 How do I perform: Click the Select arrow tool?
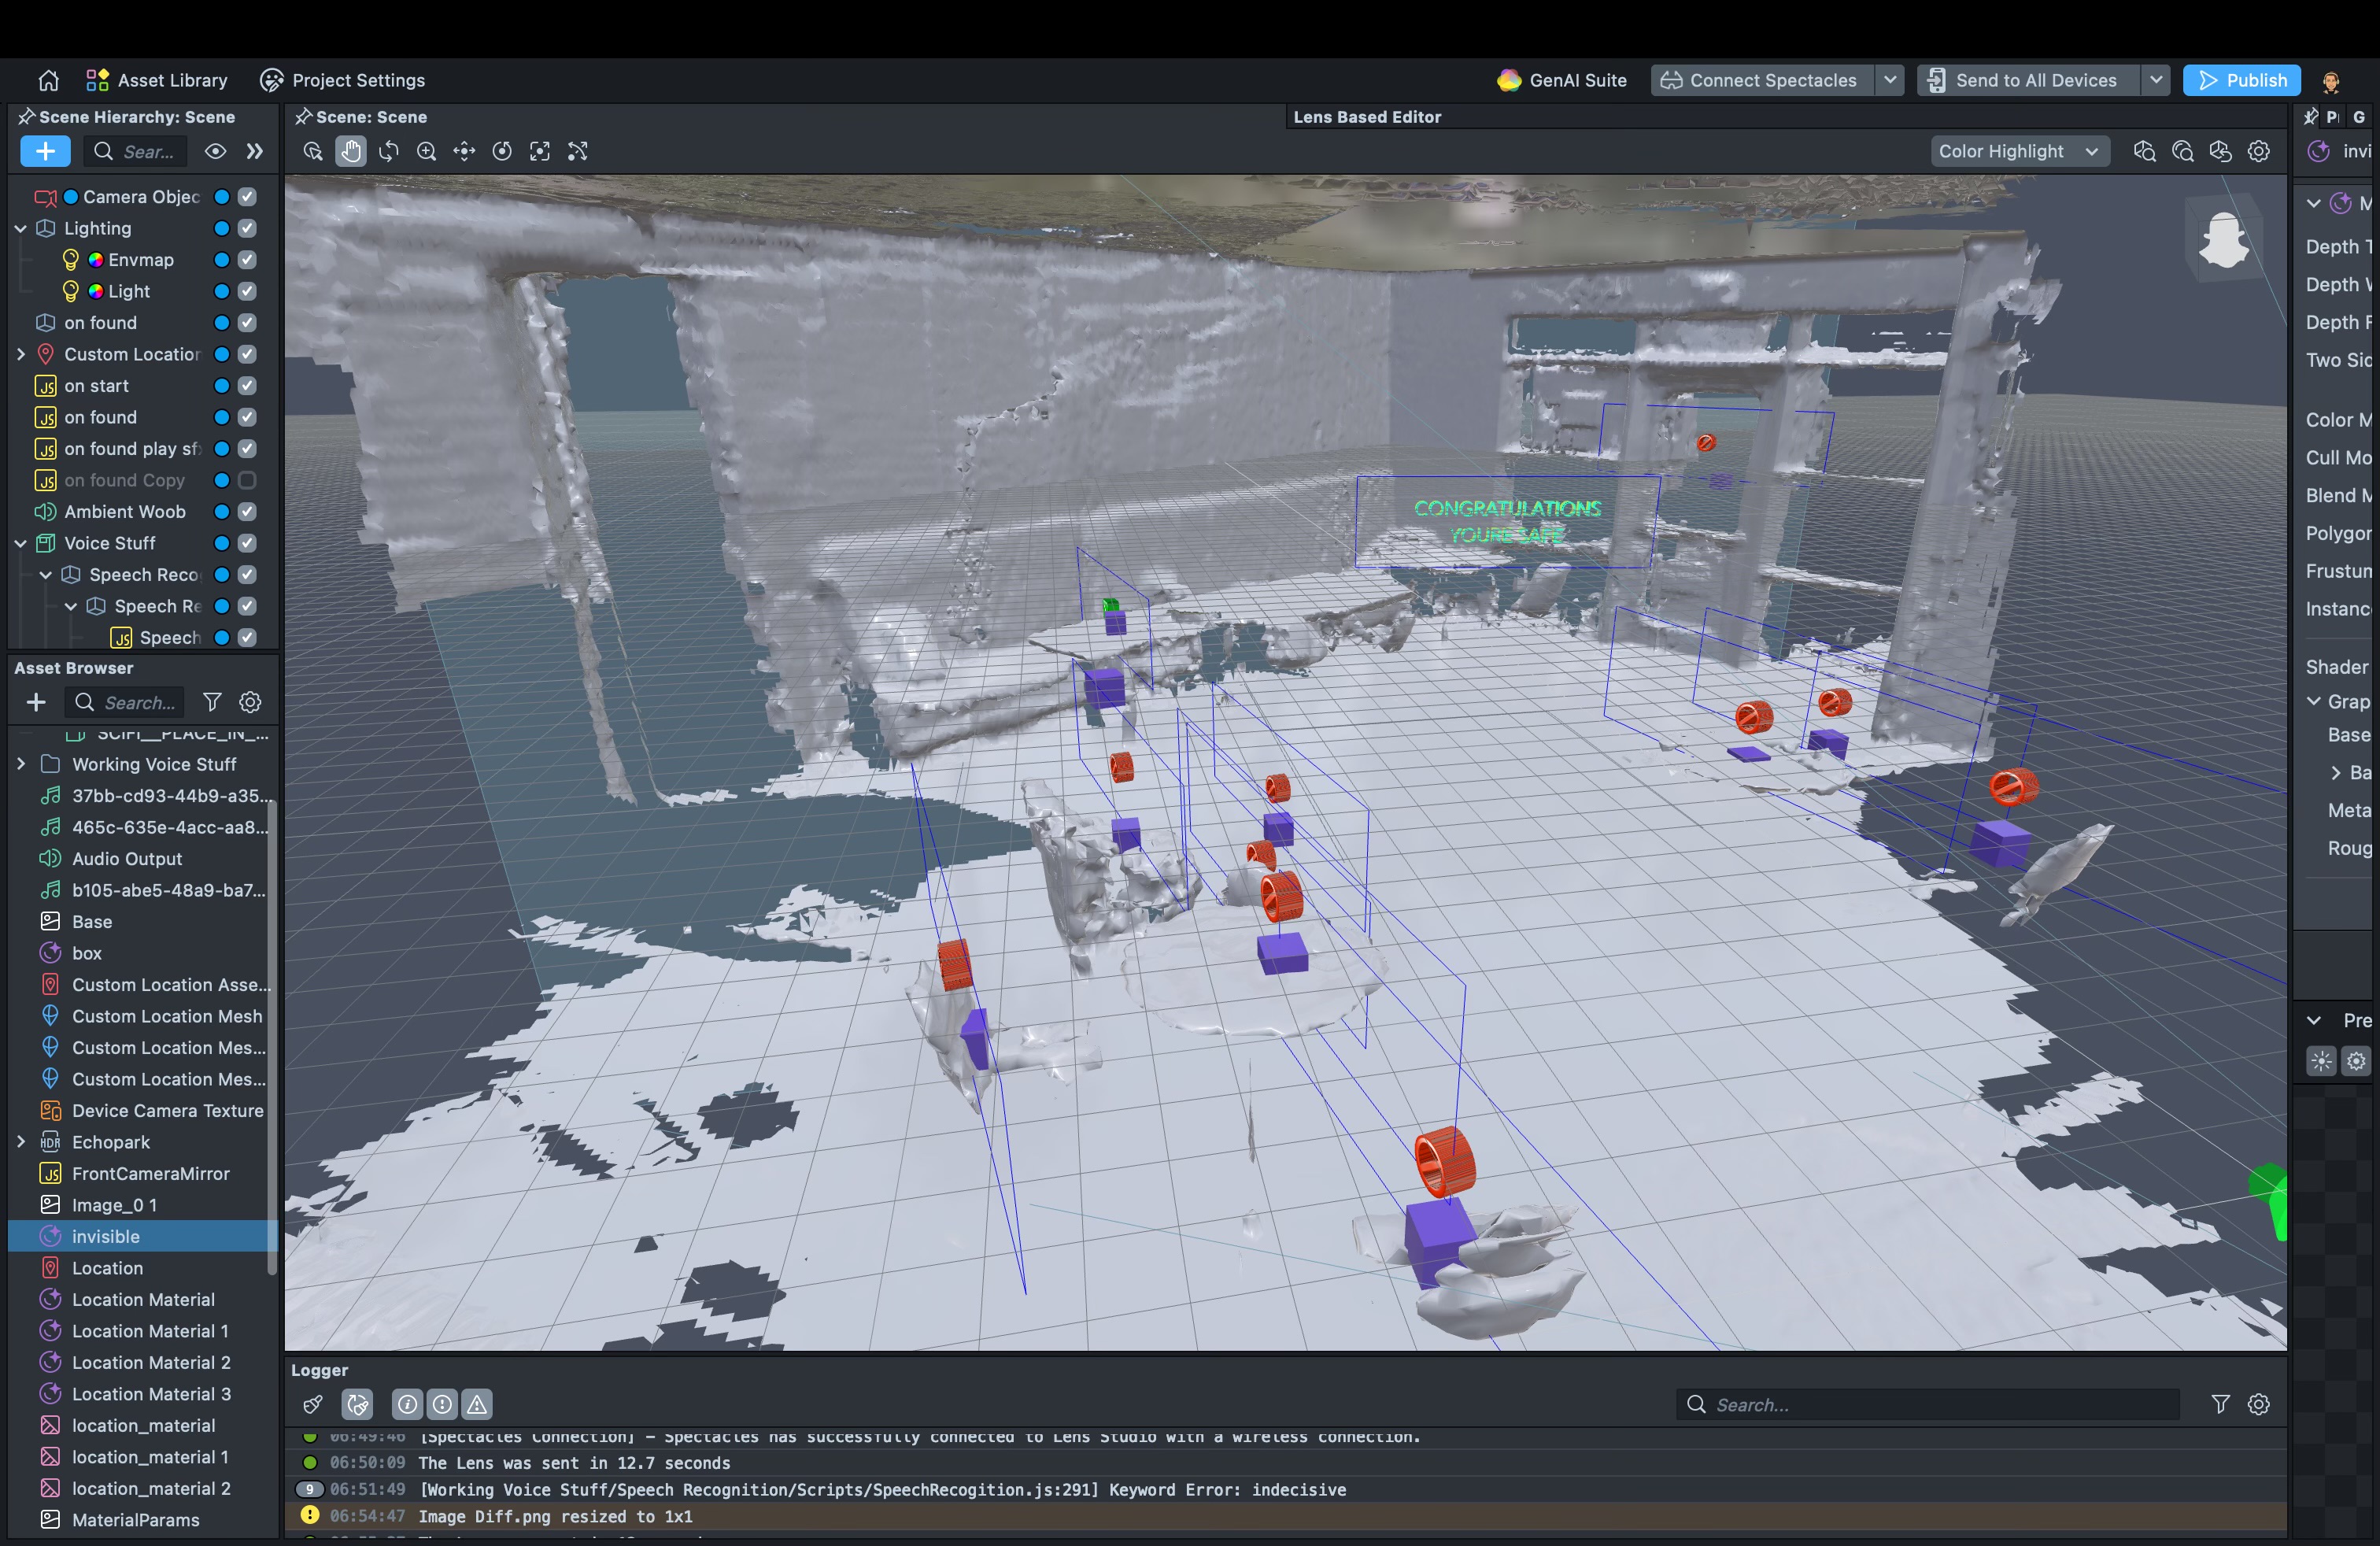click(x=313, y=151)
